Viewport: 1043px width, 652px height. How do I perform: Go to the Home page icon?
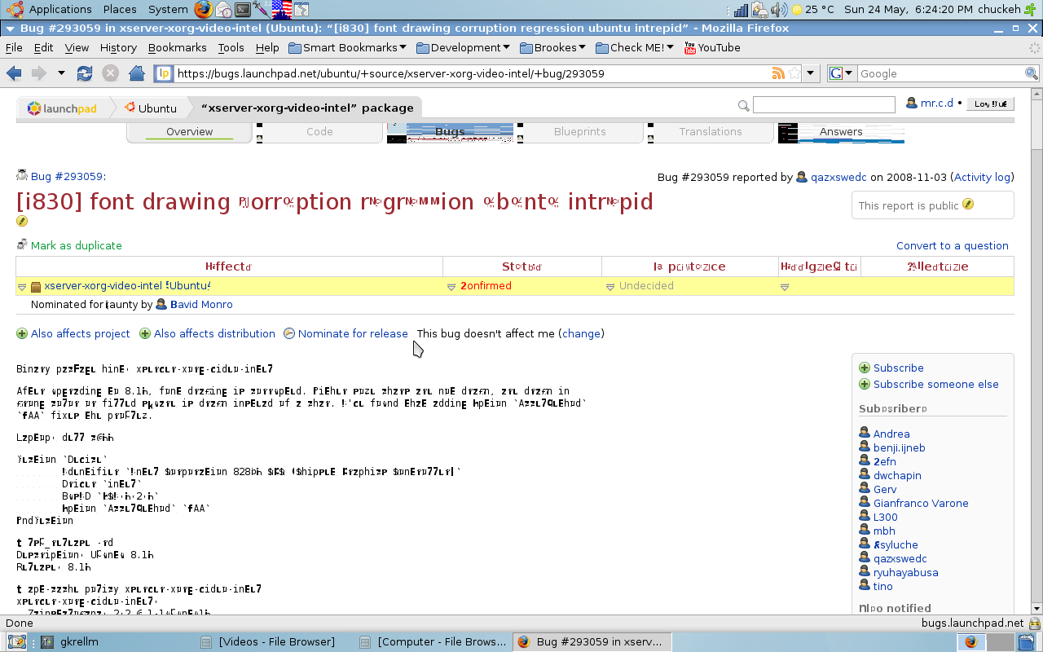[x=136, y=73]
